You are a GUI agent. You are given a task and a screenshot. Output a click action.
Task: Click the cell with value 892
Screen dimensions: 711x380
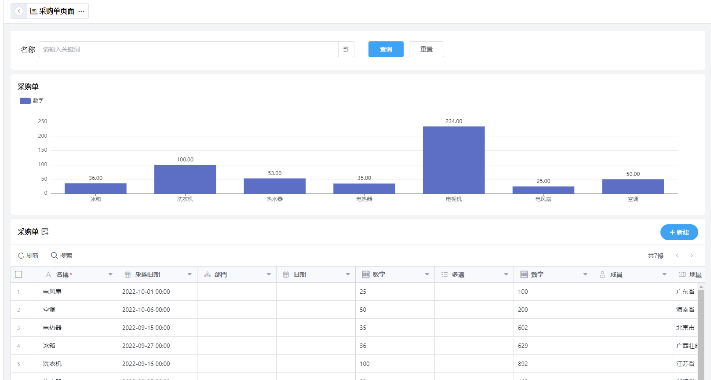pyautogui.click(x=553, y=364)
